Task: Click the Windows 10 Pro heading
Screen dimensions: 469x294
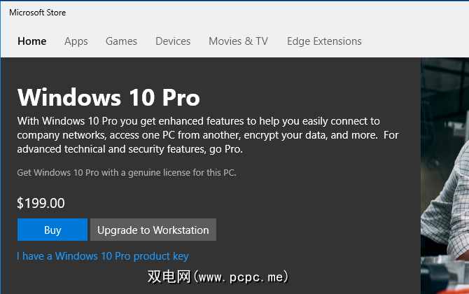Action: (108, 97)
